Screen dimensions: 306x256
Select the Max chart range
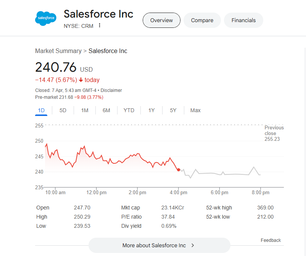tap(195, 110)
